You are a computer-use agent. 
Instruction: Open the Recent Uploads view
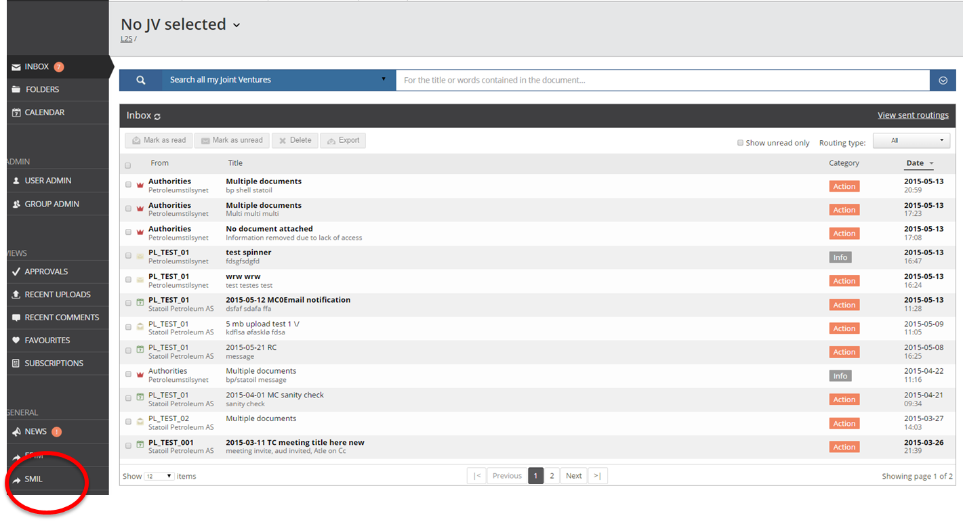pyautogui.click(x=58, y=295)
